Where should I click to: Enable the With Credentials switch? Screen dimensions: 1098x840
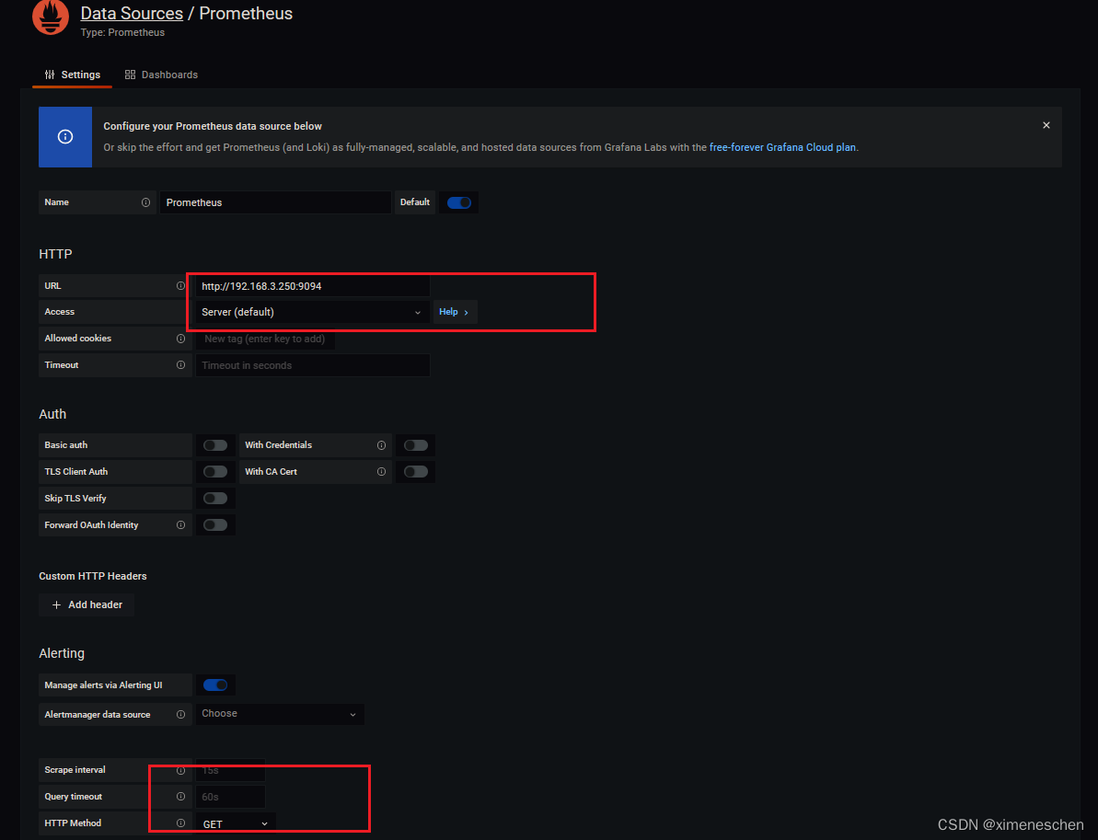(x=415, y=445)
